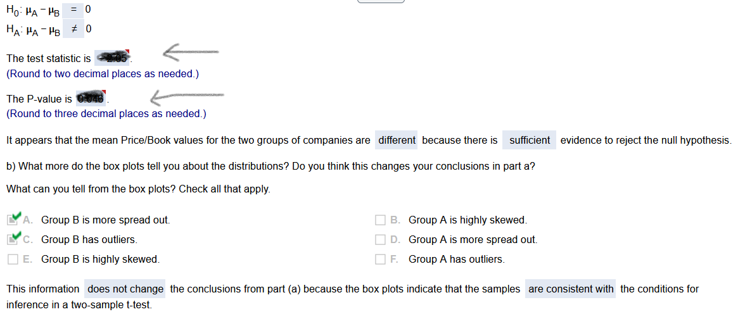The width and height of the screenshot is (745, 326).
Task: Open the 'sufficient' evidence dropdown
Action: tap(530, 140)
